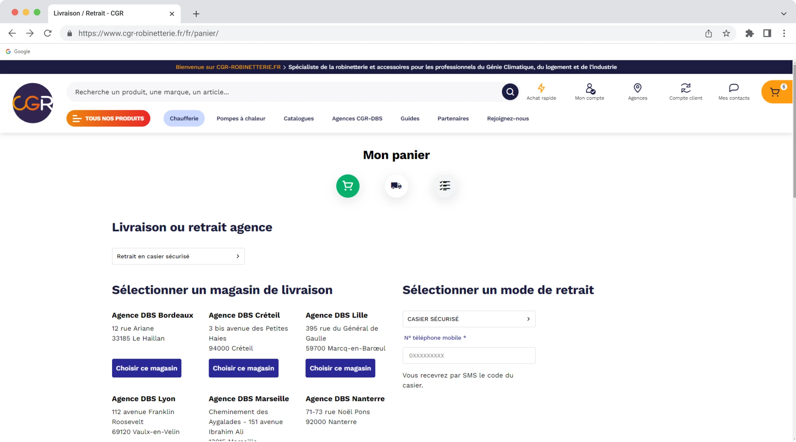This screenshot has width=796, height=442.
Task: Go back in browser history
Action: tap(12, 34)
